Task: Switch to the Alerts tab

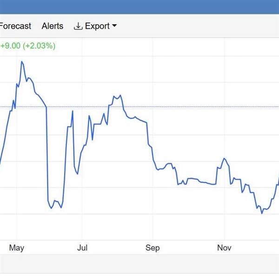Action: tap(53, 26)
